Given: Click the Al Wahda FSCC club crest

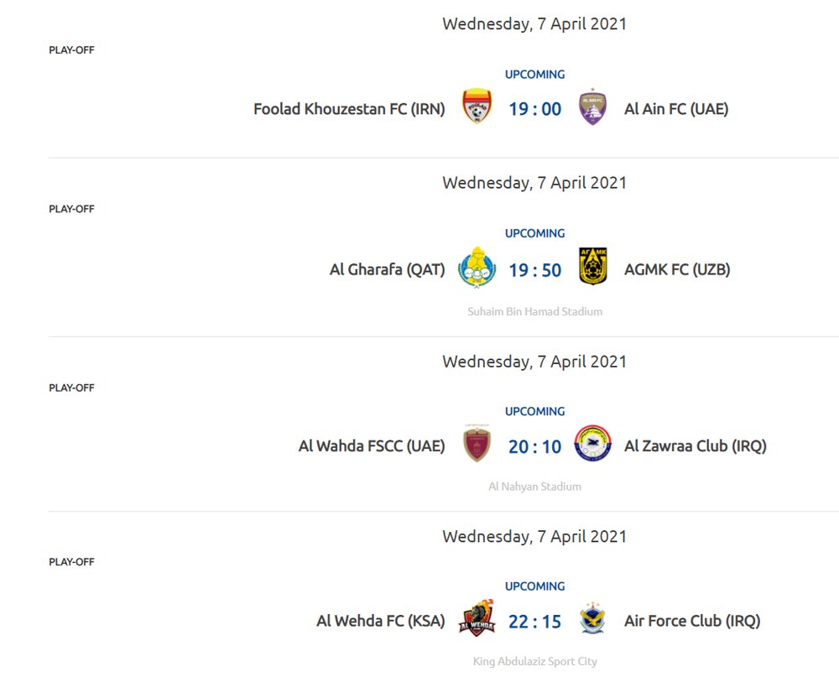Looking at the screenshot, I should 477,445.
